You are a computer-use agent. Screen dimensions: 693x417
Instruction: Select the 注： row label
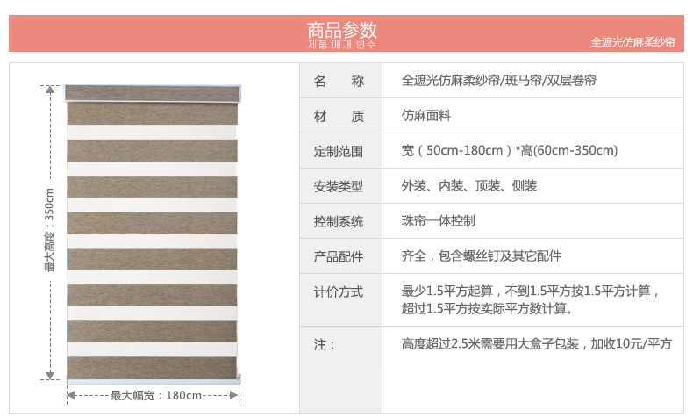pos(325,344)
